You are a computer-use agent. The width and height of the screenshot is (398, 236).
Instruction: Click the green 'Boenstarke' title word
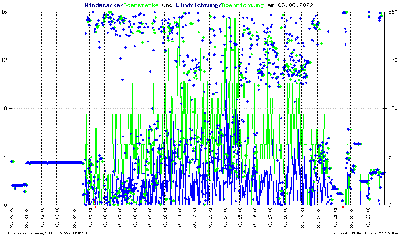(141, 5)
